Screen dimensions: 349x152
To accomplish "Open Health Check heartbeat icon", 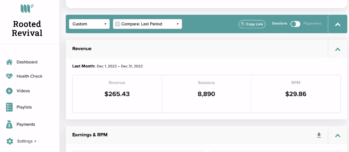I will [9, 76].
